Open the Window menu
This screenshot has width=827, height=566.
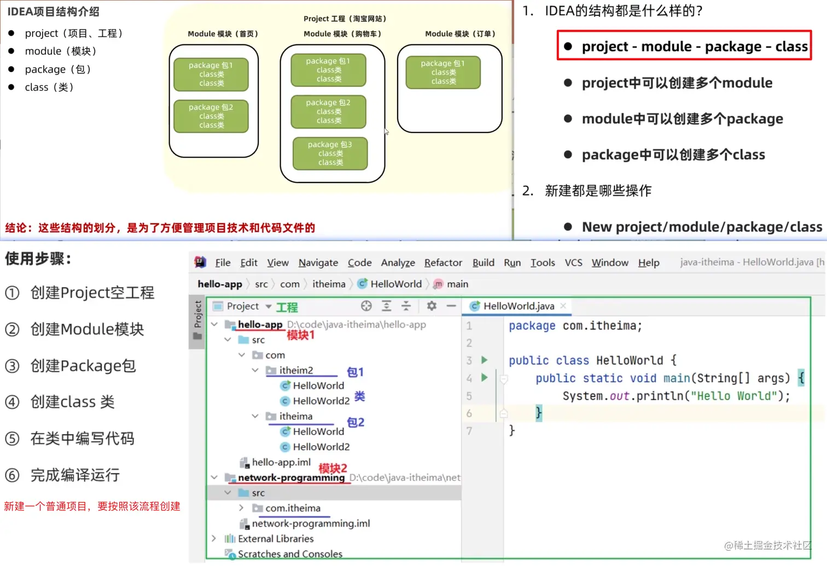click(610, 262)
